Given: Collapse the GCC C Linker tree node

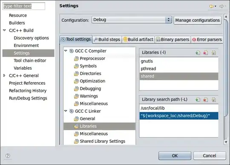Looking at the screenshot, I should pos(66,111).
